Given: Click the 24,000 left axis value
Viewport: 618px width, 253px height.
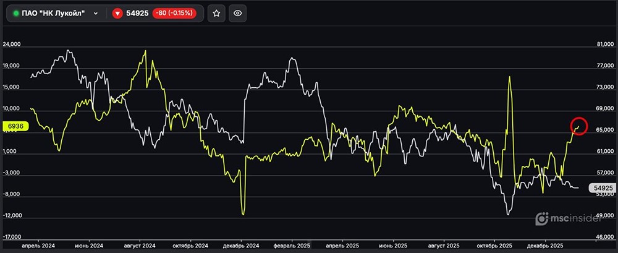Looking at the screenshot, I should (11, 45).
